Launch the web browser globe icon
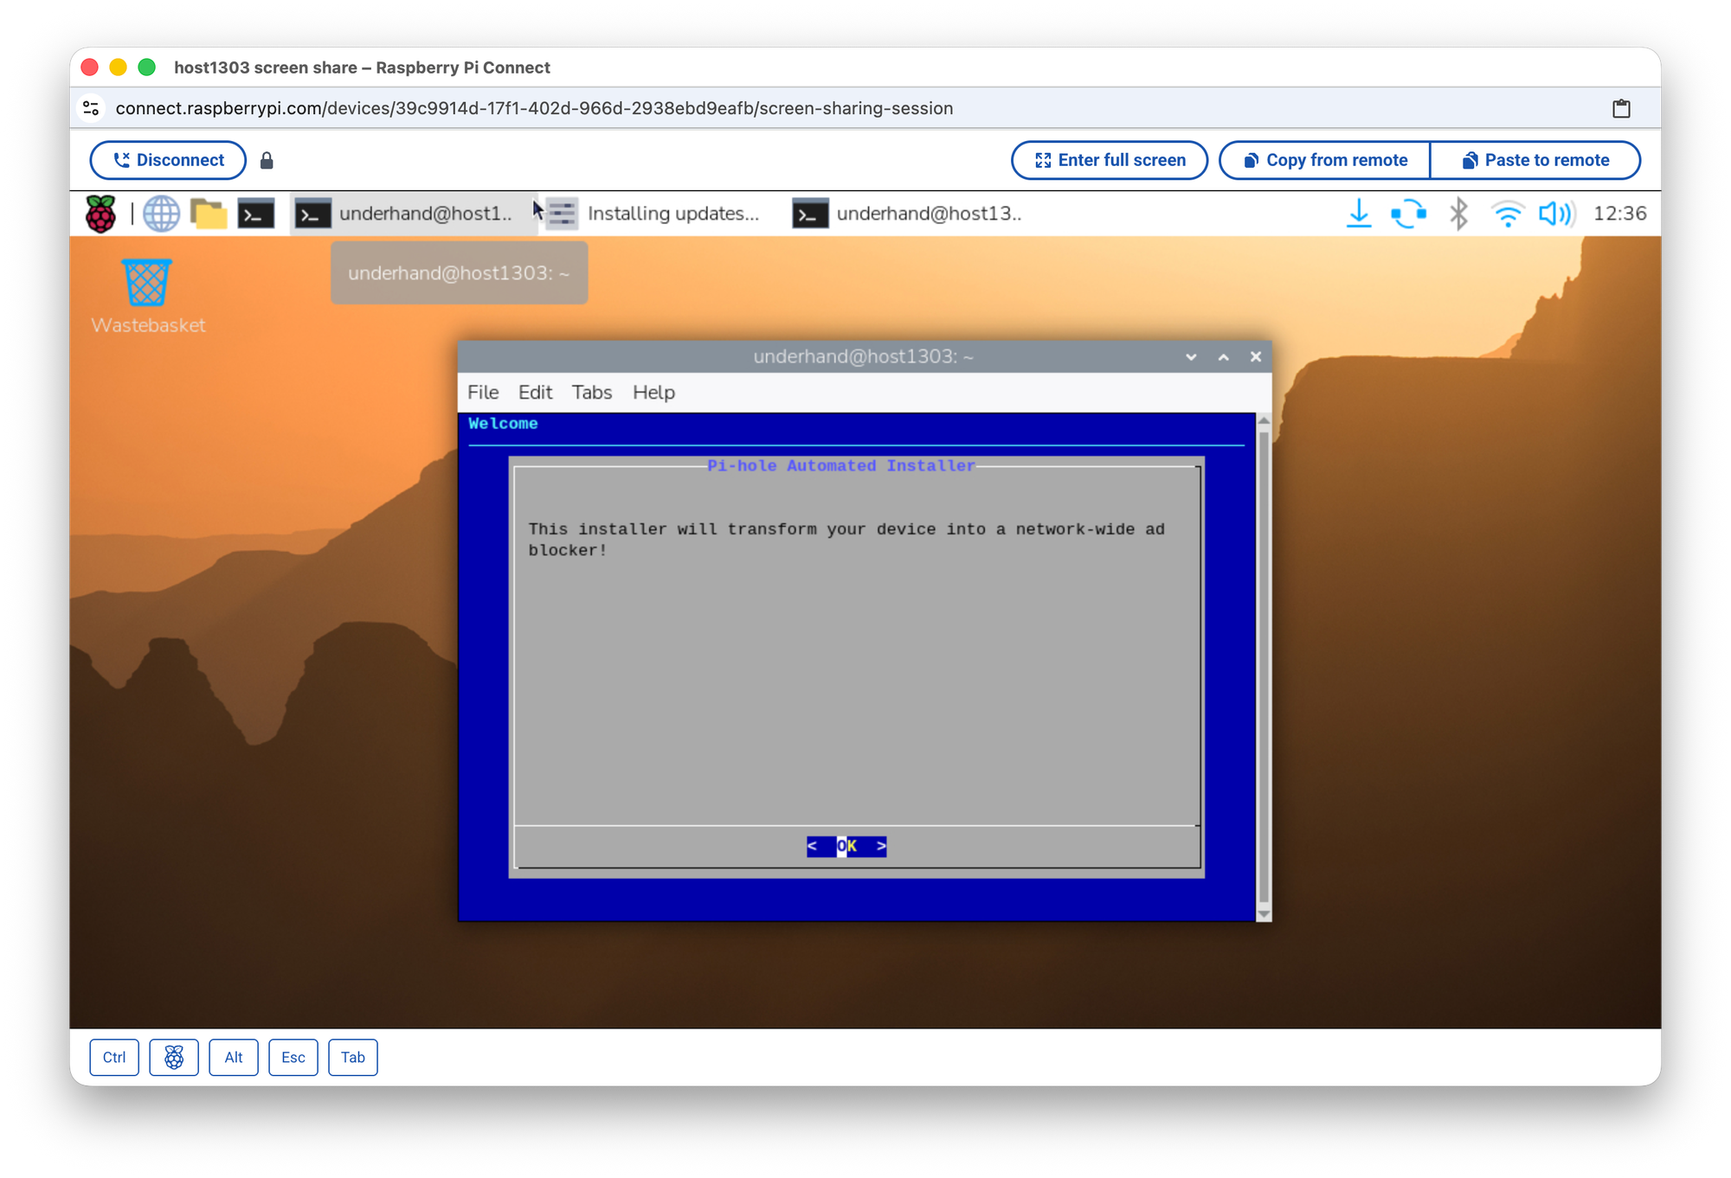This screenshot has height=1178, width=1731. [161, 214]
